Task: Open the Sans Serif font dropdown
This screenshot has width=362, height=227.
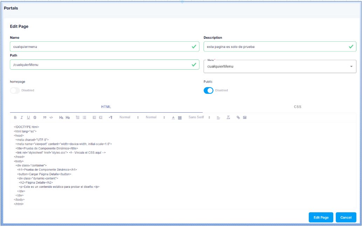Action: pos(199,118)
